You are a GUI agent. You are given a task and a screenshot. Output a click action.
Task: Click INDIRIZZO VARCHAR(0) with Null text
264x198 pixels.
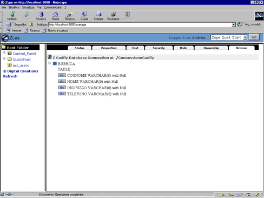click(x=96, y=88)
